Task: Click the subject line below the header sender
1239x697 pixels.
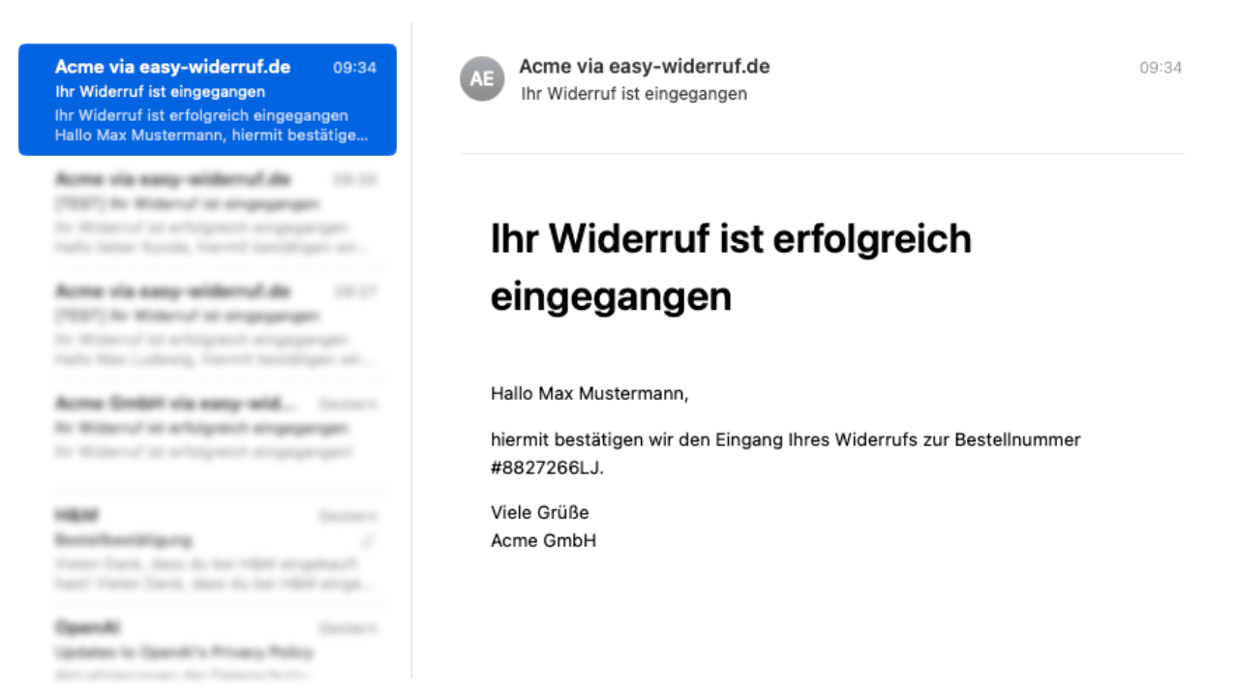Action: pos(633,94)
